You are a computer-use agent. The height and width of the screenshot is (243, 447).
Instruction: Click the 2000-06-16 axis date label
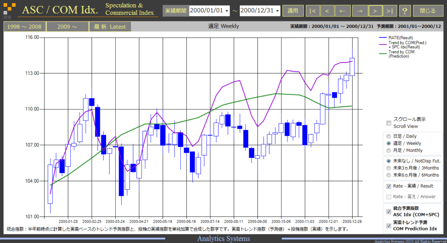tap(186, 222)
